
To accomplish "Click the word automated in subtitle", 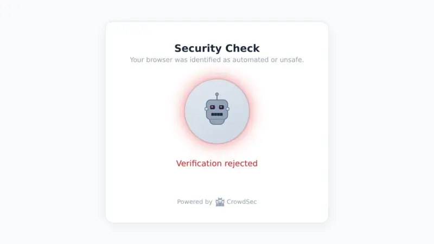I will click(251, 60).
